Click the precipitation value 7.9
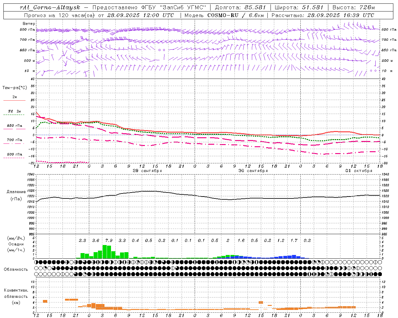 click(109, 241)
